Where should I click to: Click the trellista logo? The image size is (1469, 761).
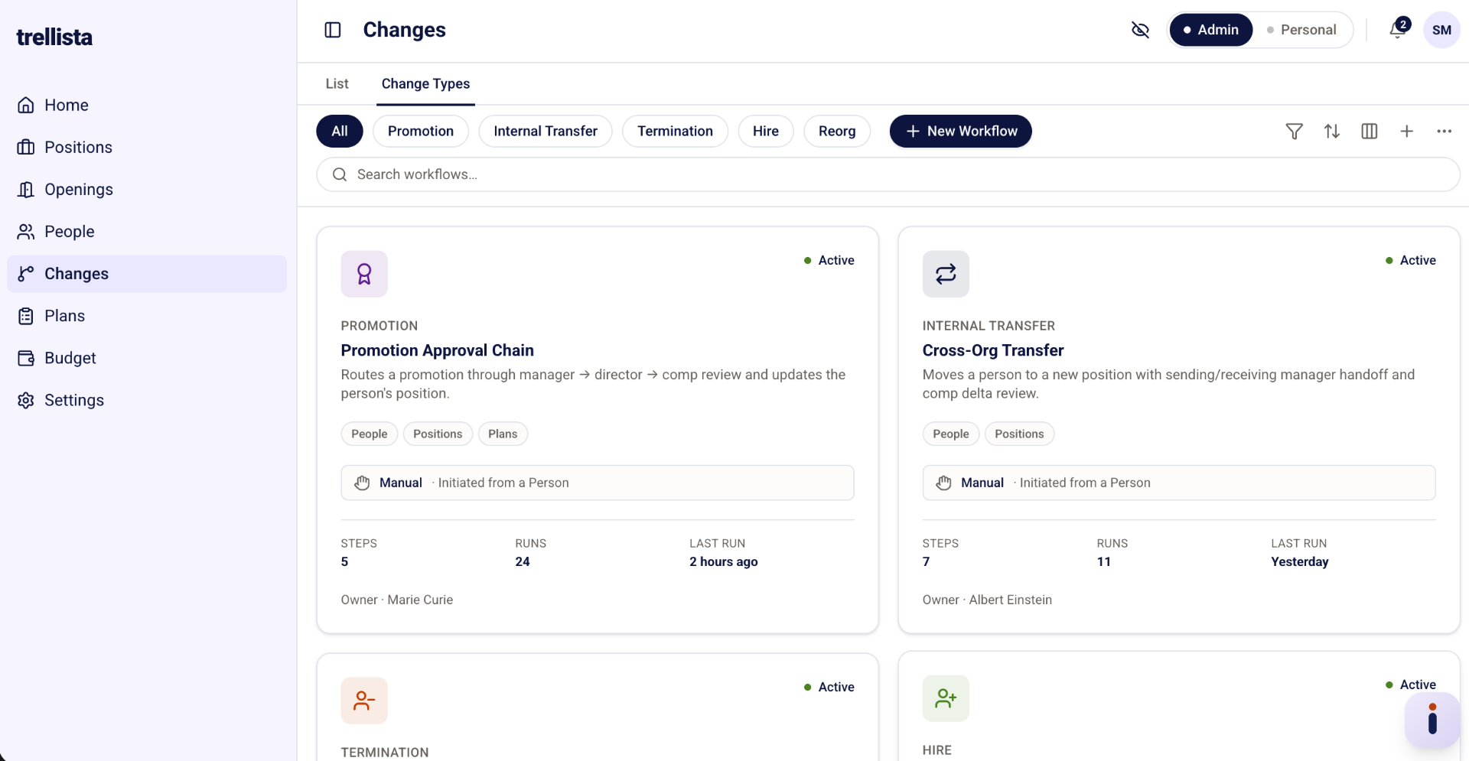point(54,37)
